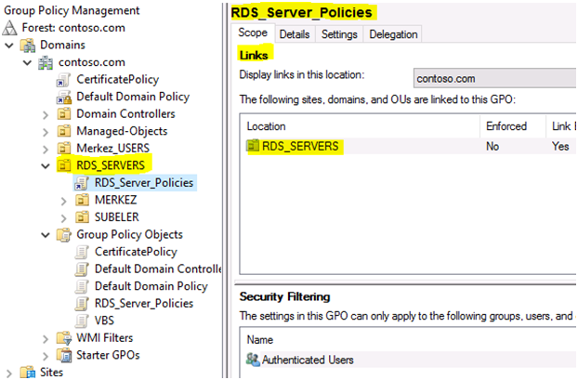Click RDS_Server_Policies scroll icon under Group Policy Objects
The height and width of the screenshot is (380, 578).
[x=82, y=304]
